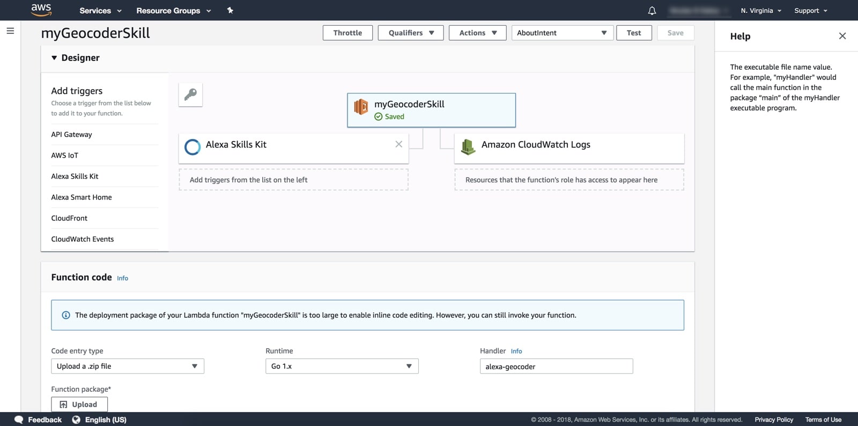Open the N. Virginia region menu
858x426 pixels.
[x=761, y=11]
